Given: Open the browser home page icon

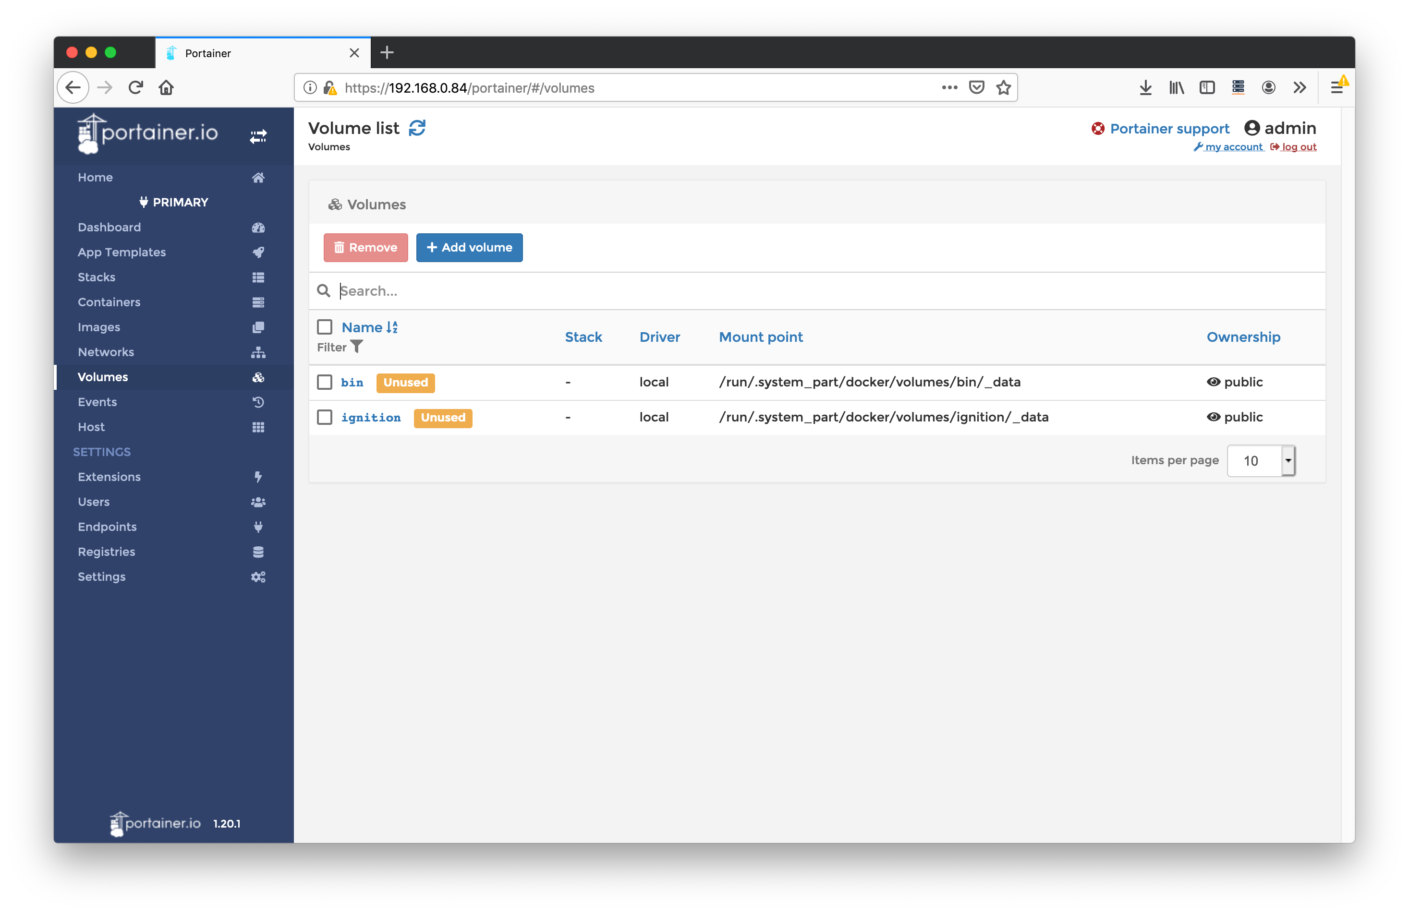Looking at the screenshot, I should coord(166,88).
